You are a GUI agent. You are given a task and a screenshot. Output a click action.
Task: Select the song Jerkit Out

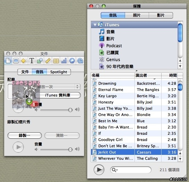(134, 152)
